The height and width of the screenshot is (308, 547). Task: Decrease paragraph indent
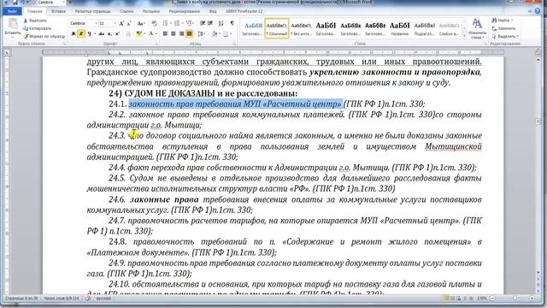pos(203,23)
